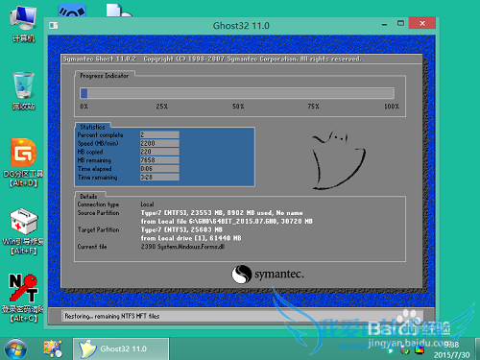
Task: Click the Target Partition label
Action: (98, 229)
